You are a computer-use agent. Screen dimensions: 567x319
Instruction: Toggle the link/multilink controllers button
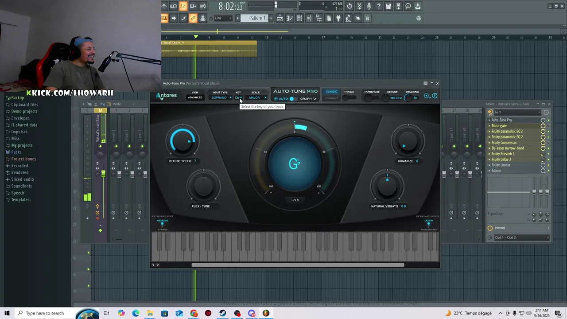[193, 18]
